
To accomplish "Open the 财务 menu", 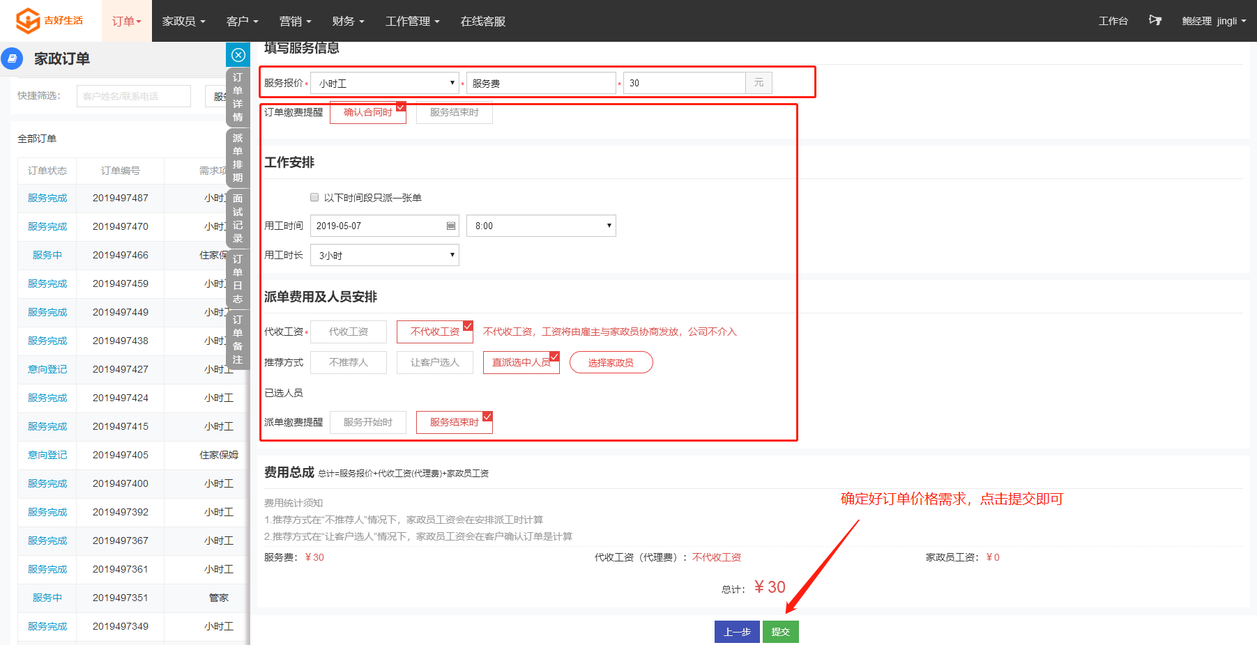I will pyautogui.click(x=349, y=21).
